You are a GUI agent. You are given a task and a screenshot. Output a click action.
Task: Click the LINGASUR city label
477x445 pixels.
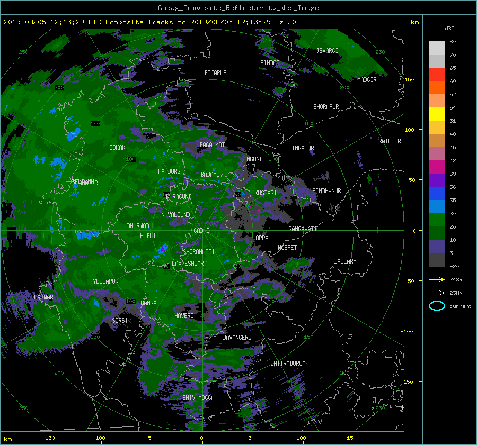[x=301, y=148]
